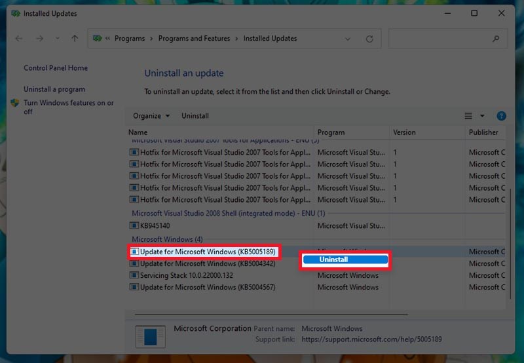Image resolution: width=524 pixels, height=363 pixels.
Task: Select Update for Microsoft Windows (KB5005189)
Action: point(208,252)
